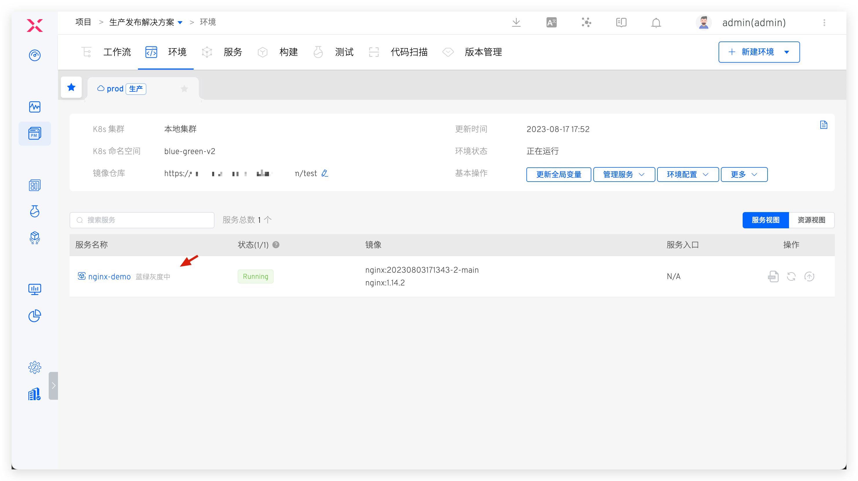Switch to 资源视图 view
The image size is (858, 481).
pos(811,220)
